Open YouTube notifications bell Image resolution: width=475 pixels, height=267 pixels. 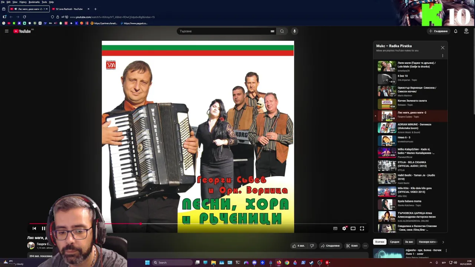point(456,31)
